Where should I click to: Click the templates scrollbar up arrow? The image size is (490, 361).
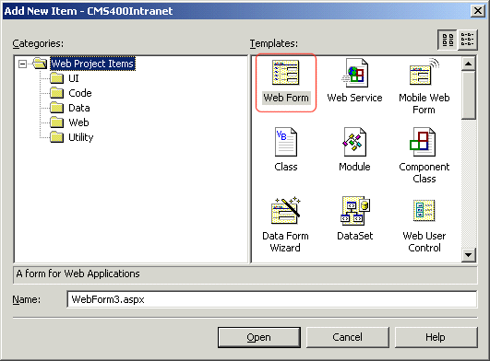(468, 64)
